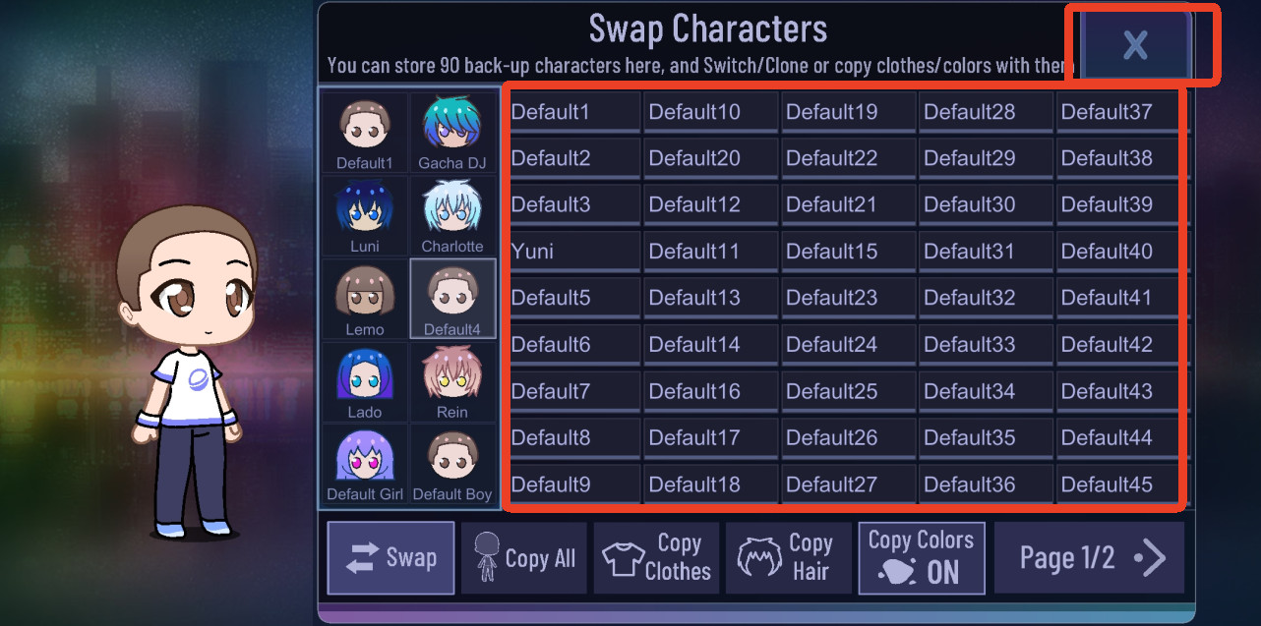Select the Yuni backup slot

[x=572, y=252]
